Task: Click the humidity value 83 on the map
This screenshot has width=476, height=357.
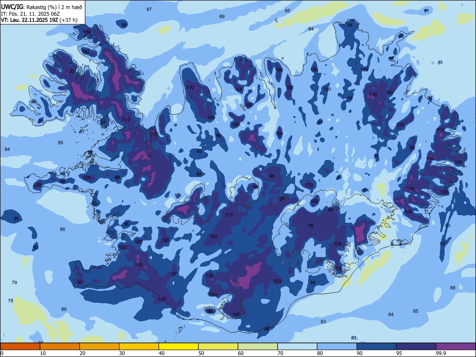Action: pos(323,321)
